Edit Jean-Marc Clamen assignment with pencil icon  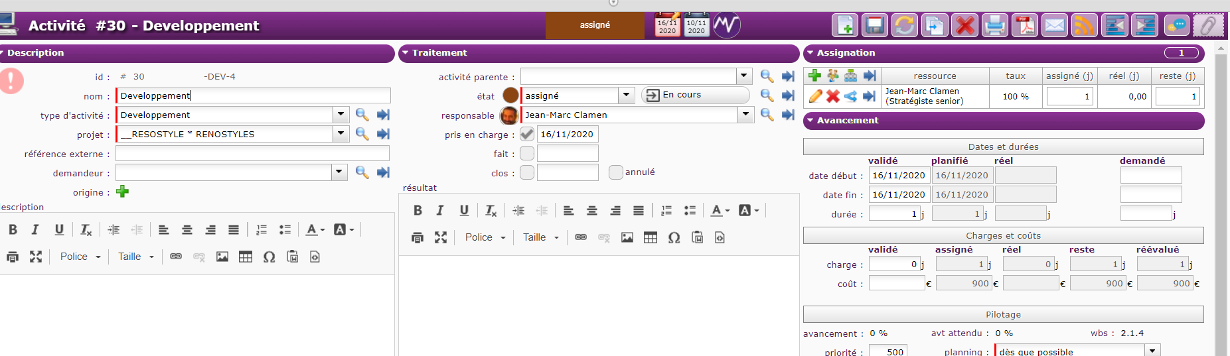(x=815, y=96)
